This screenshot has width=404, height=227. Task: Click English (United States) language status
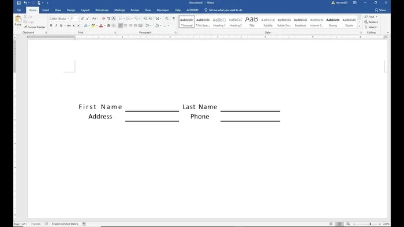[x=65, y=224]
